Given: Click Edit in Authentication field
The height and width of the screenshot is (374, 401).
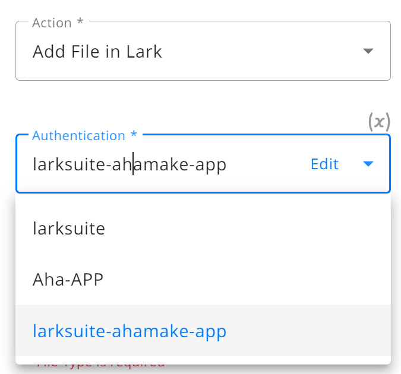Looking at the screenshot, I should (x=324, y=164).
